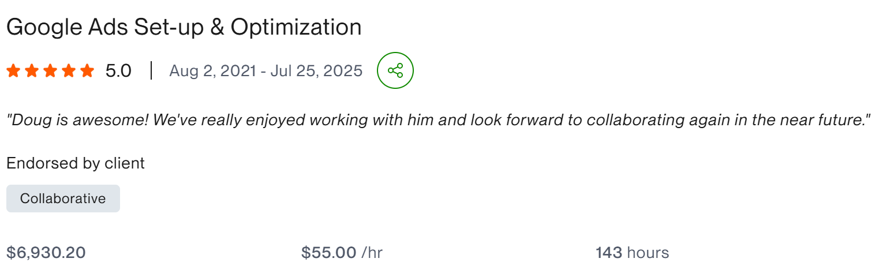Screen dimensions: 890x277
Task: Click the Aug 2, 2021 start date
Action: click(212, 71)
